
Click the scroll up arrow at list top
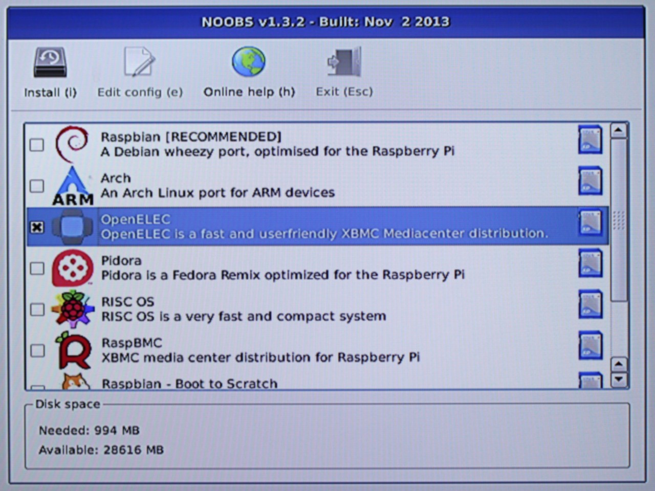(x=619, y=131)
